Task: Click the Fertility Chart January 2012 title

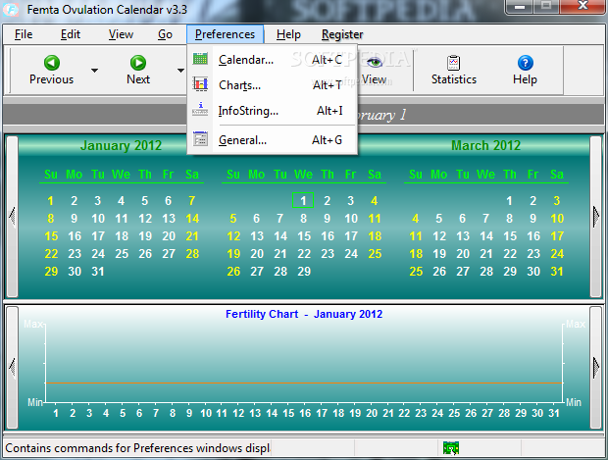Action: [304, 314]
